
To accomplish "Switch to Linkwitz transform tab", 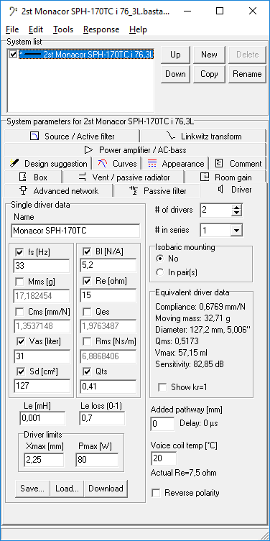I will [x=203, y=137].
